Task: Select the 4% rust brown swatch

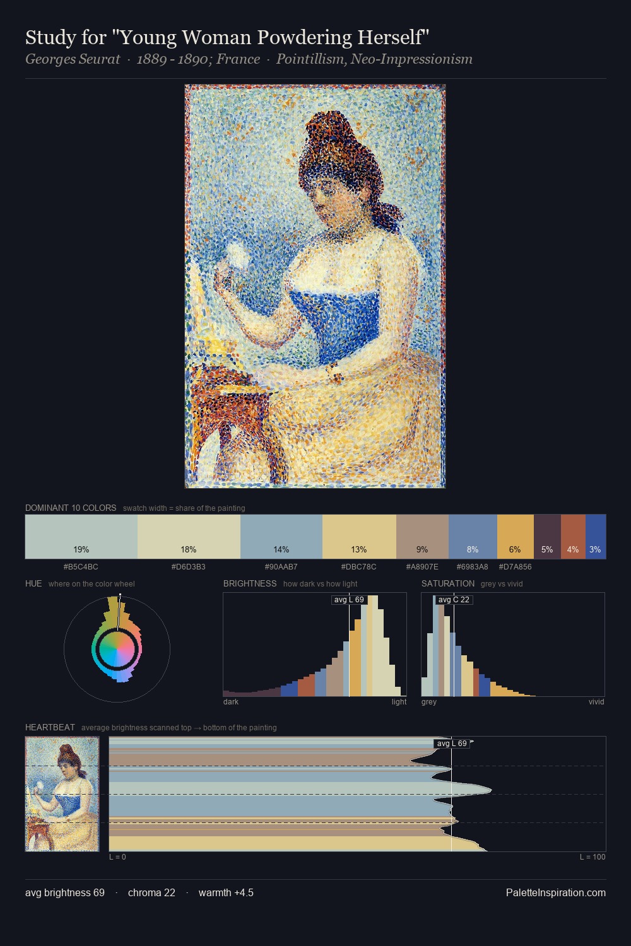Action: point(573,537)
